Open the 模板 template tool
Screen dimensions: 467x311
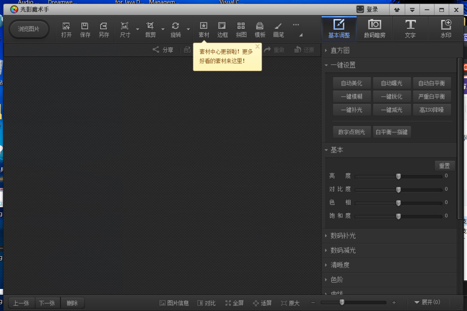(260, 30)
